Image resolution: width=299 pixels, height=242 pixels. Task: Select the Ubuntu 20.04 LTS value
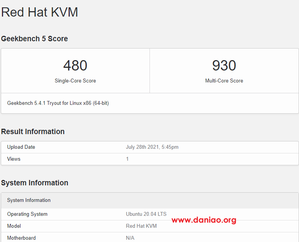tap(146, 214)
